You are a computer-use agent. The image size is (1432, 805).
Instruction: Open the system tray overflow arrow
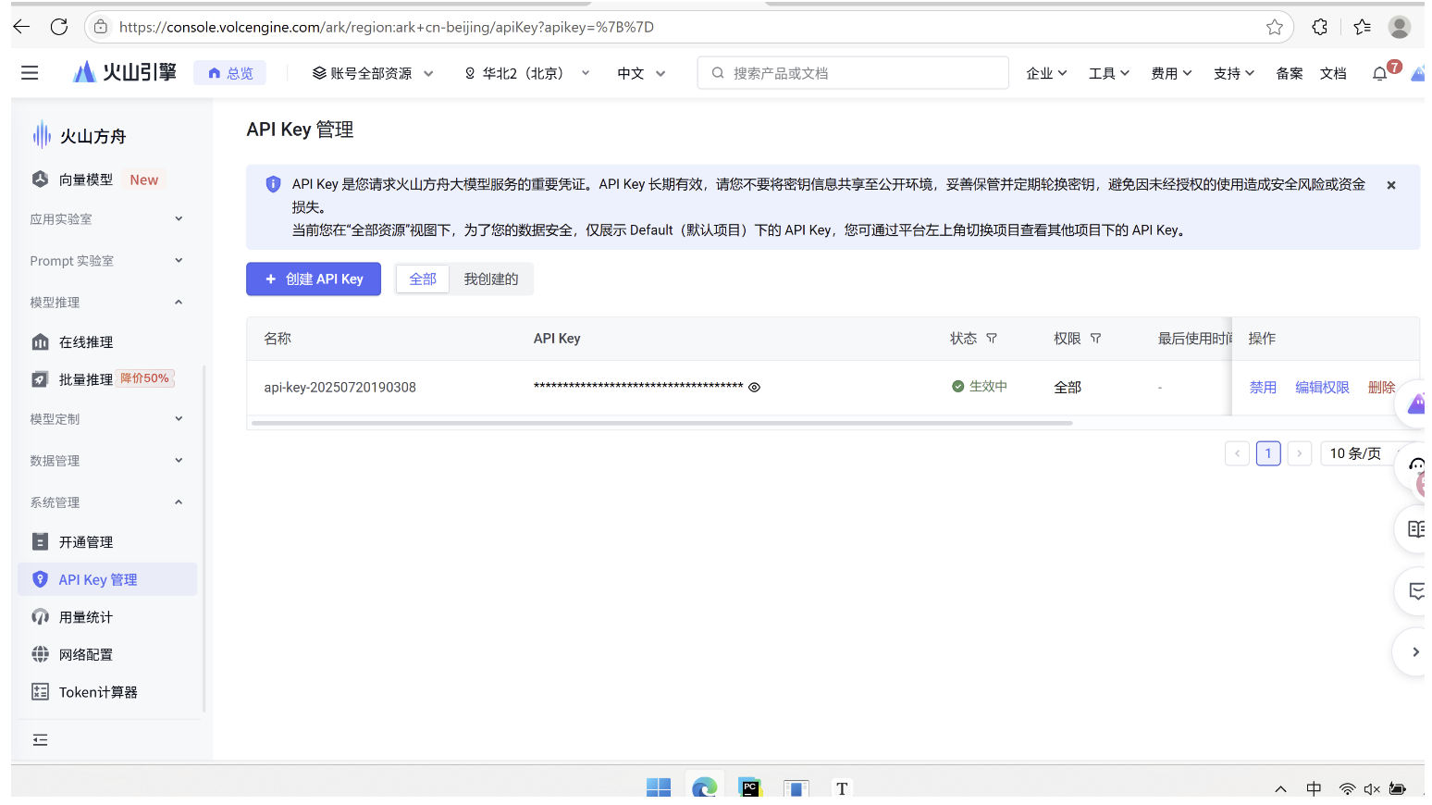click(x=1280, y=789)
